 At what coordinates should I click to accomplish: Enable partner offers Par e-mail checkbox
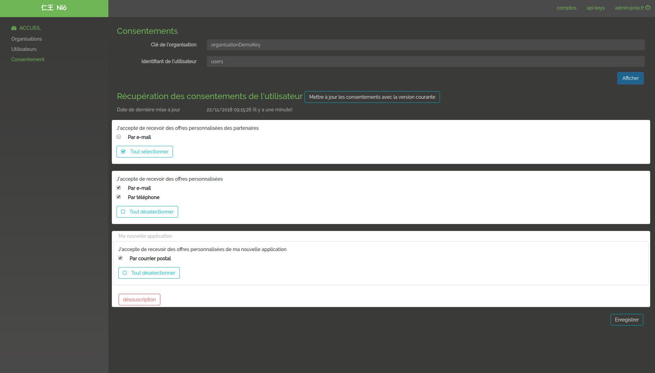tap(119, 137)
